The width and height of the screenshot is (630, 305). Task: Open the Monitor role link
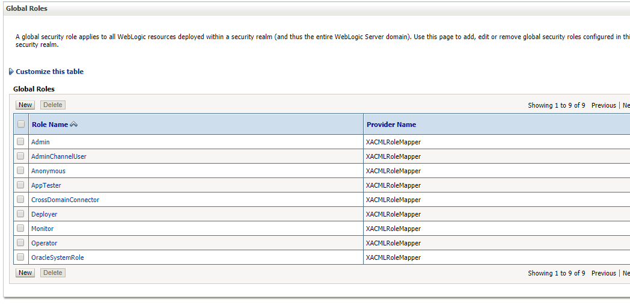point(42,229)
